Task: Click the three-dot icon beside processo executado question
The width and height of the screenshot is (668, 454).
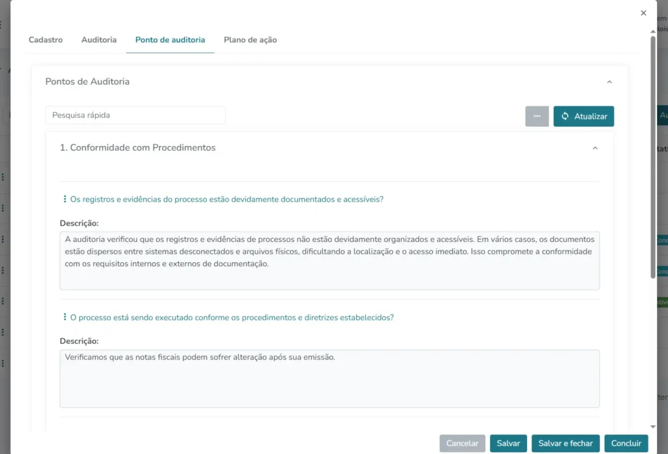Action: [65, 317]
